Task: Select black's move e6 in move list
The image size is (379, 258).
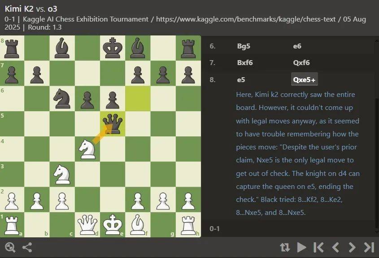Action: 297,46
